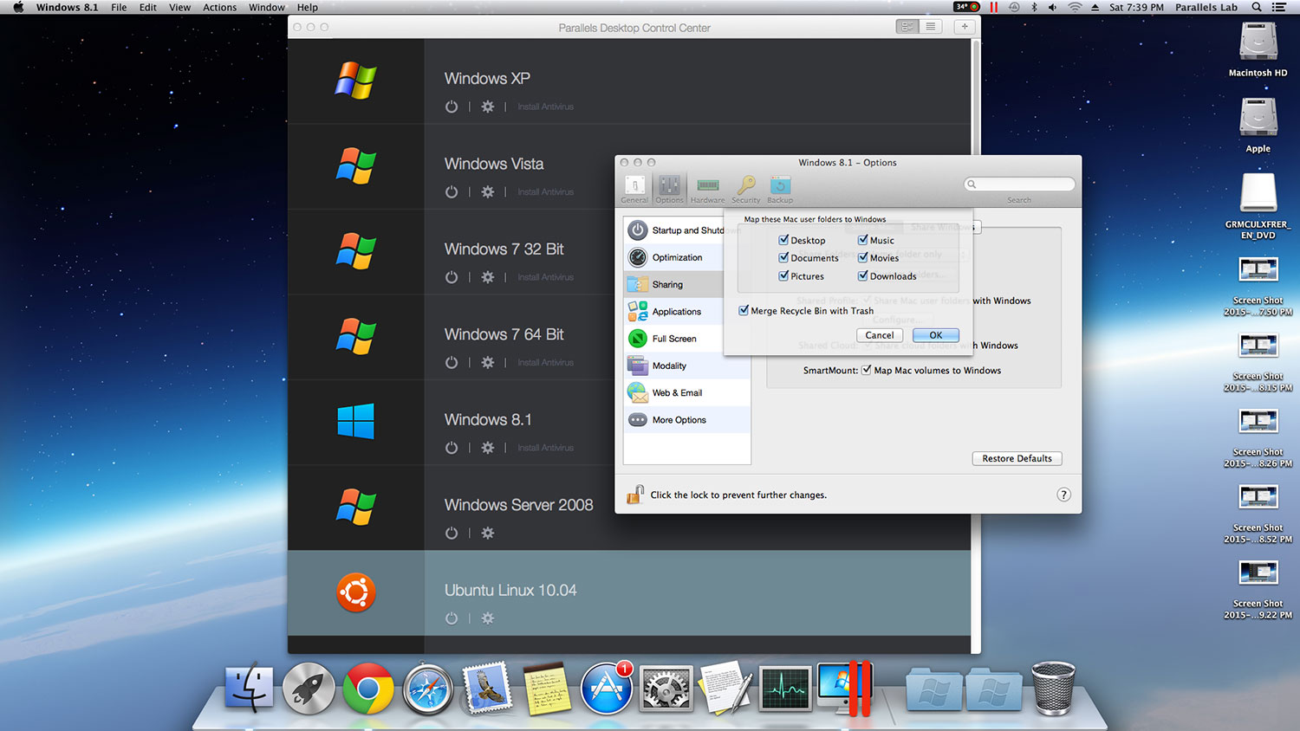Open the help question mark button
Image resolution: width=1300 pixels, height=731 pixels.
(1063, 495)
